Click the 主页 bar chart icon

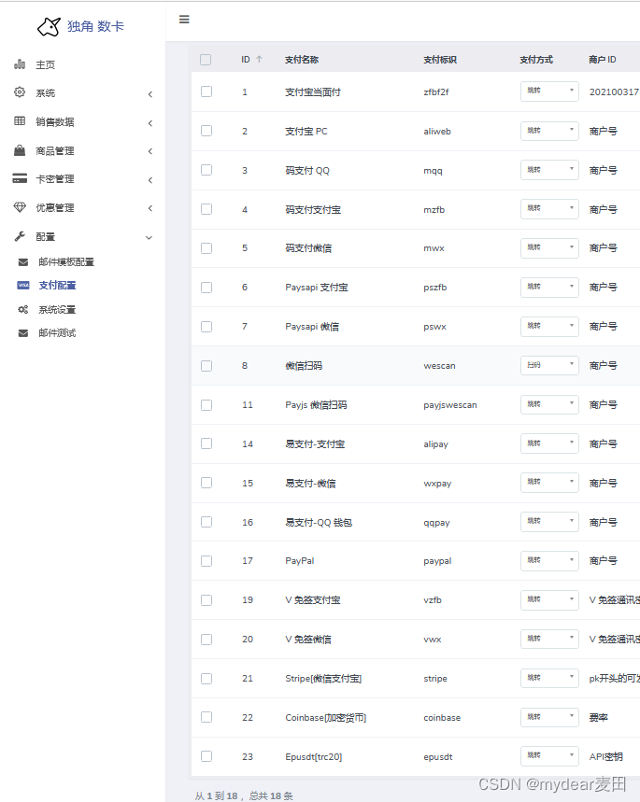click(x=20, y=63)
